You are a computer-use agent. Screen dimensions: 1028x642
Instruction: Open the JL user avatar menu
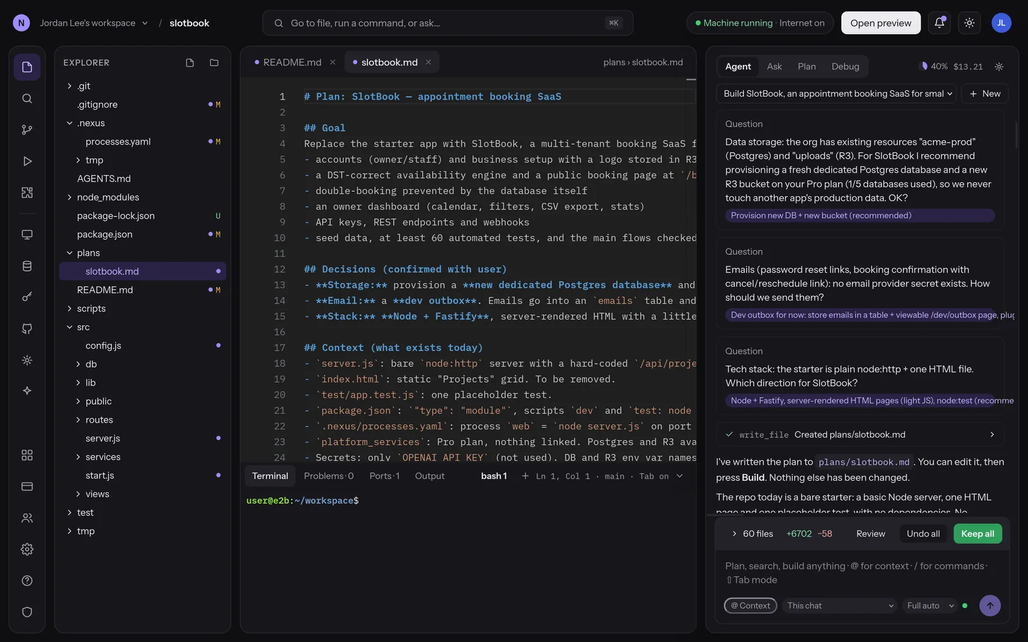coord(1001,23)
